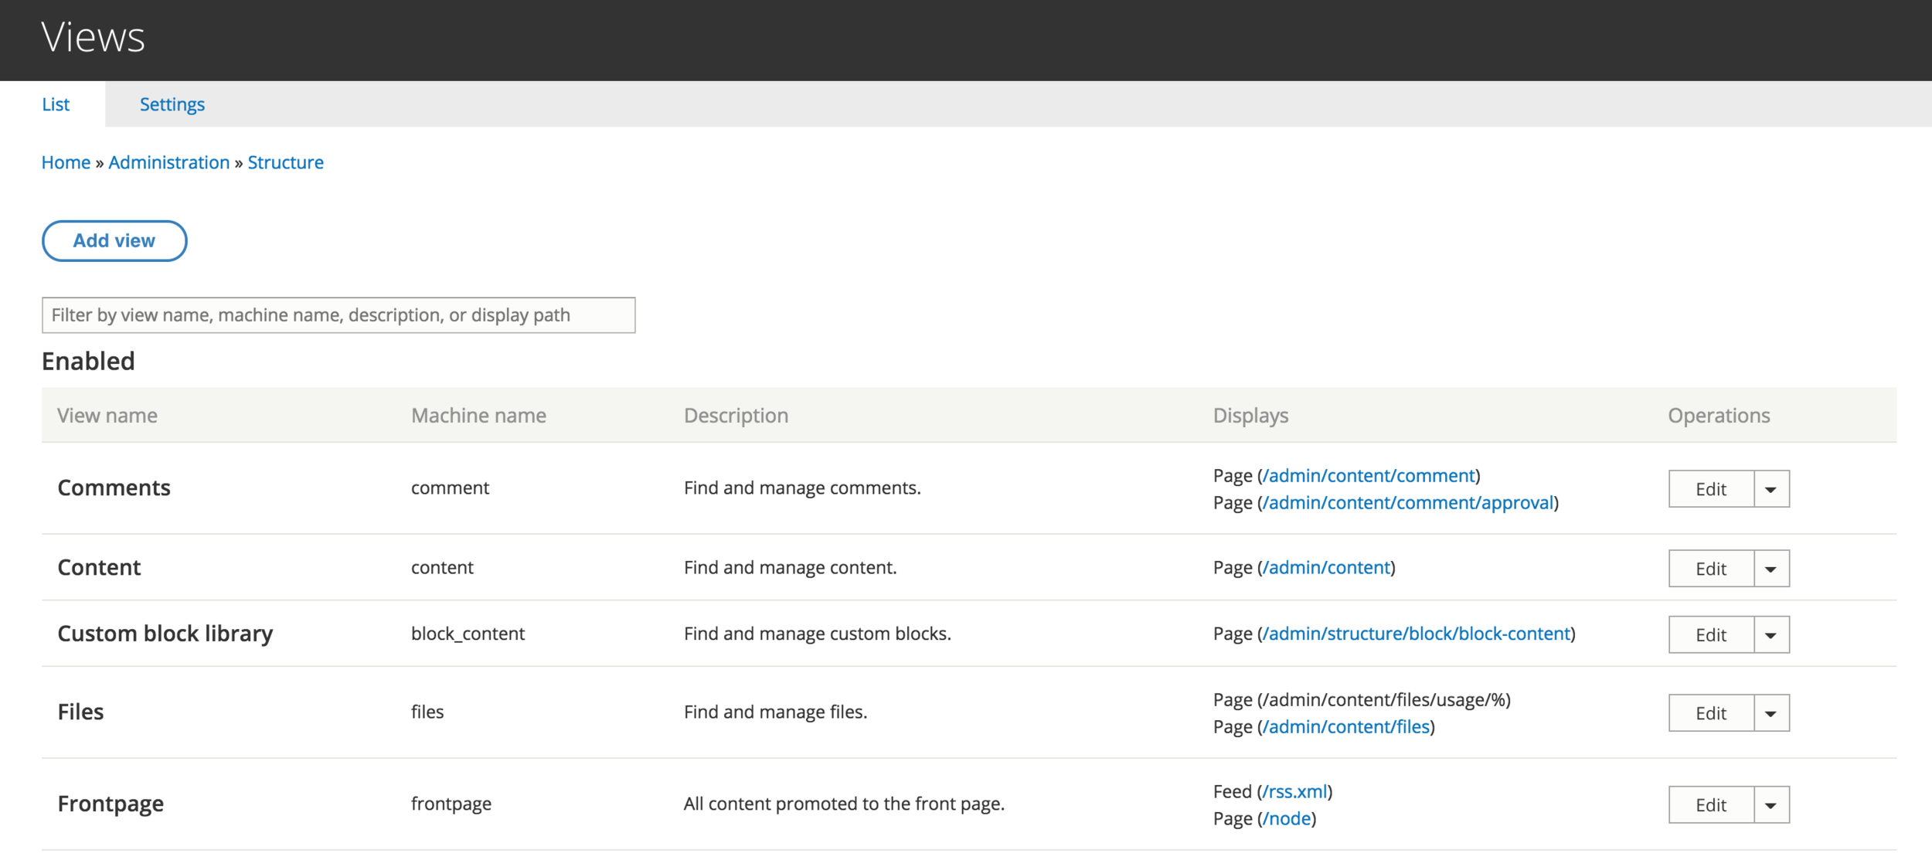The width and height of the screenshot is (1932, 860).
Task: Click the Add view button
Action: coord(114,241)
